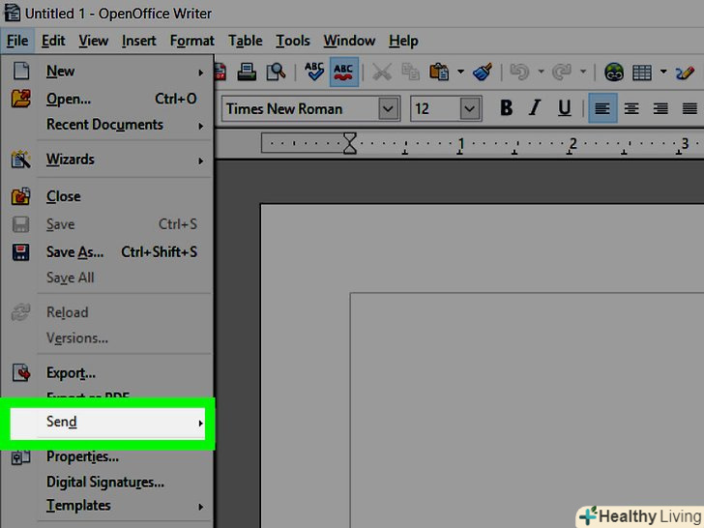
Task: Expand the Recent Documents submenu
Action: [107, 125]
